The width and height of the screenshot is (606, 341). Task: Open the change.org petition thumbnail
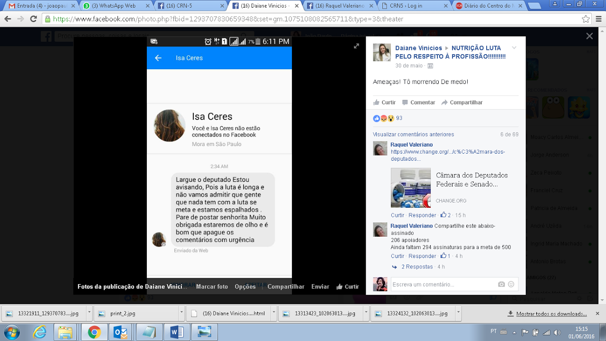coord(410,187)
